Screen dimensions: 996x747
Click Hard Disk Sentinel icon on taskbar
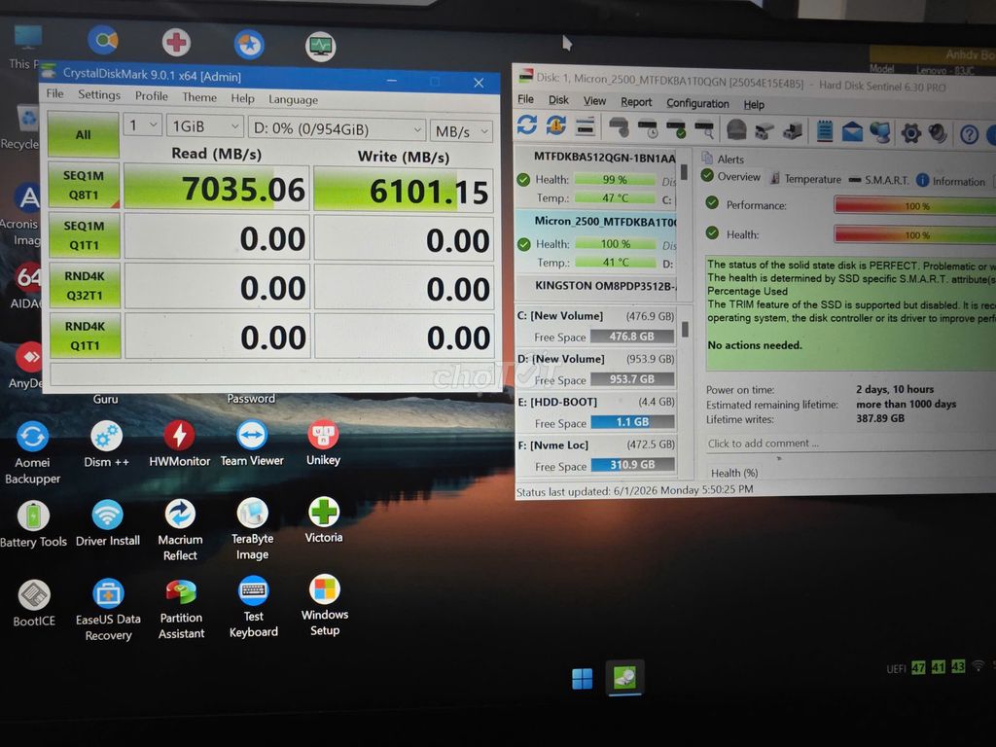(624, 677)
